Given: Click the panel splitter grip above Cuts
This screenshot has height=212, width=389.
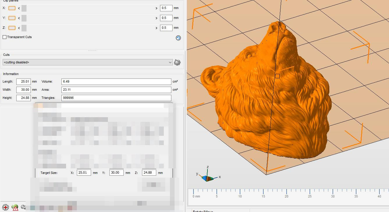Looking at the screenshot, I should [x=92, y=51].
